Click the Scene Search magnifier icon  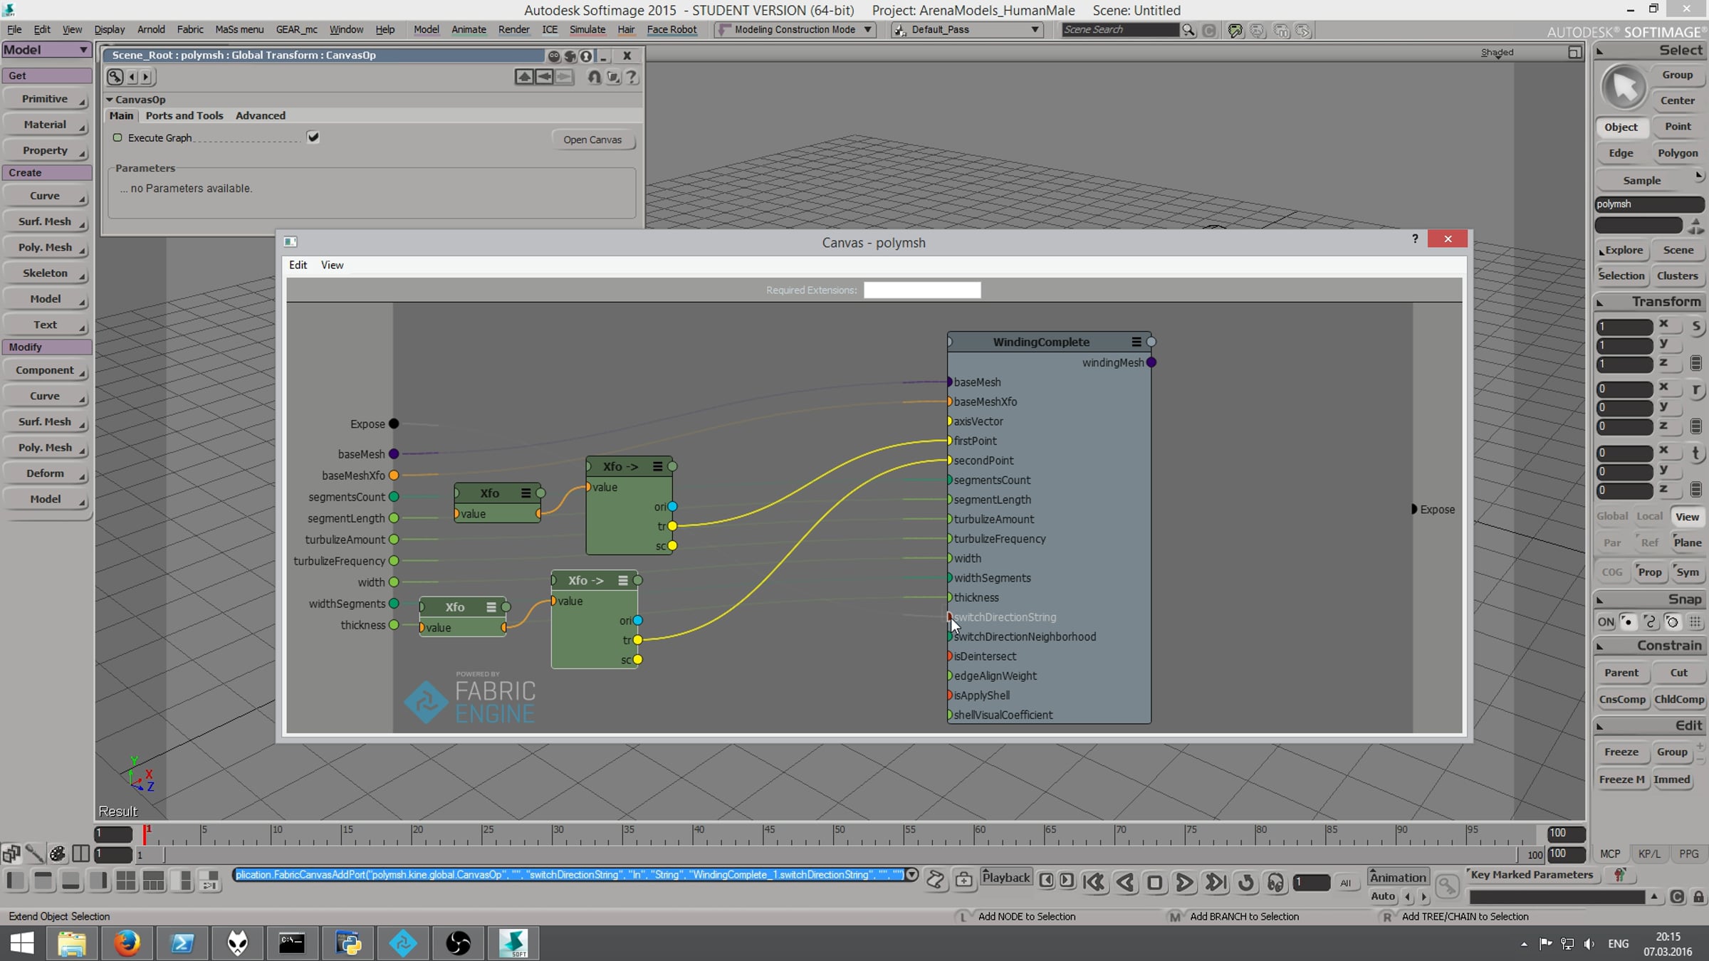tap(1188, 30)
